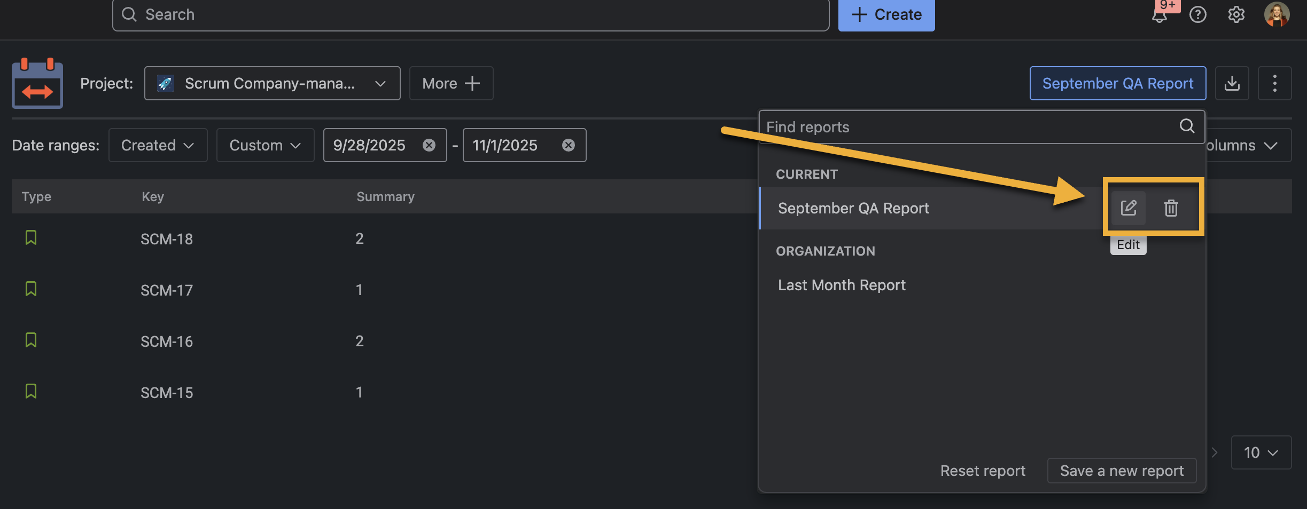Image resolution: width=1307 pixels, height=509 pixels.
Task: Open the three-dot more options menu
Action: (1274, 83)
